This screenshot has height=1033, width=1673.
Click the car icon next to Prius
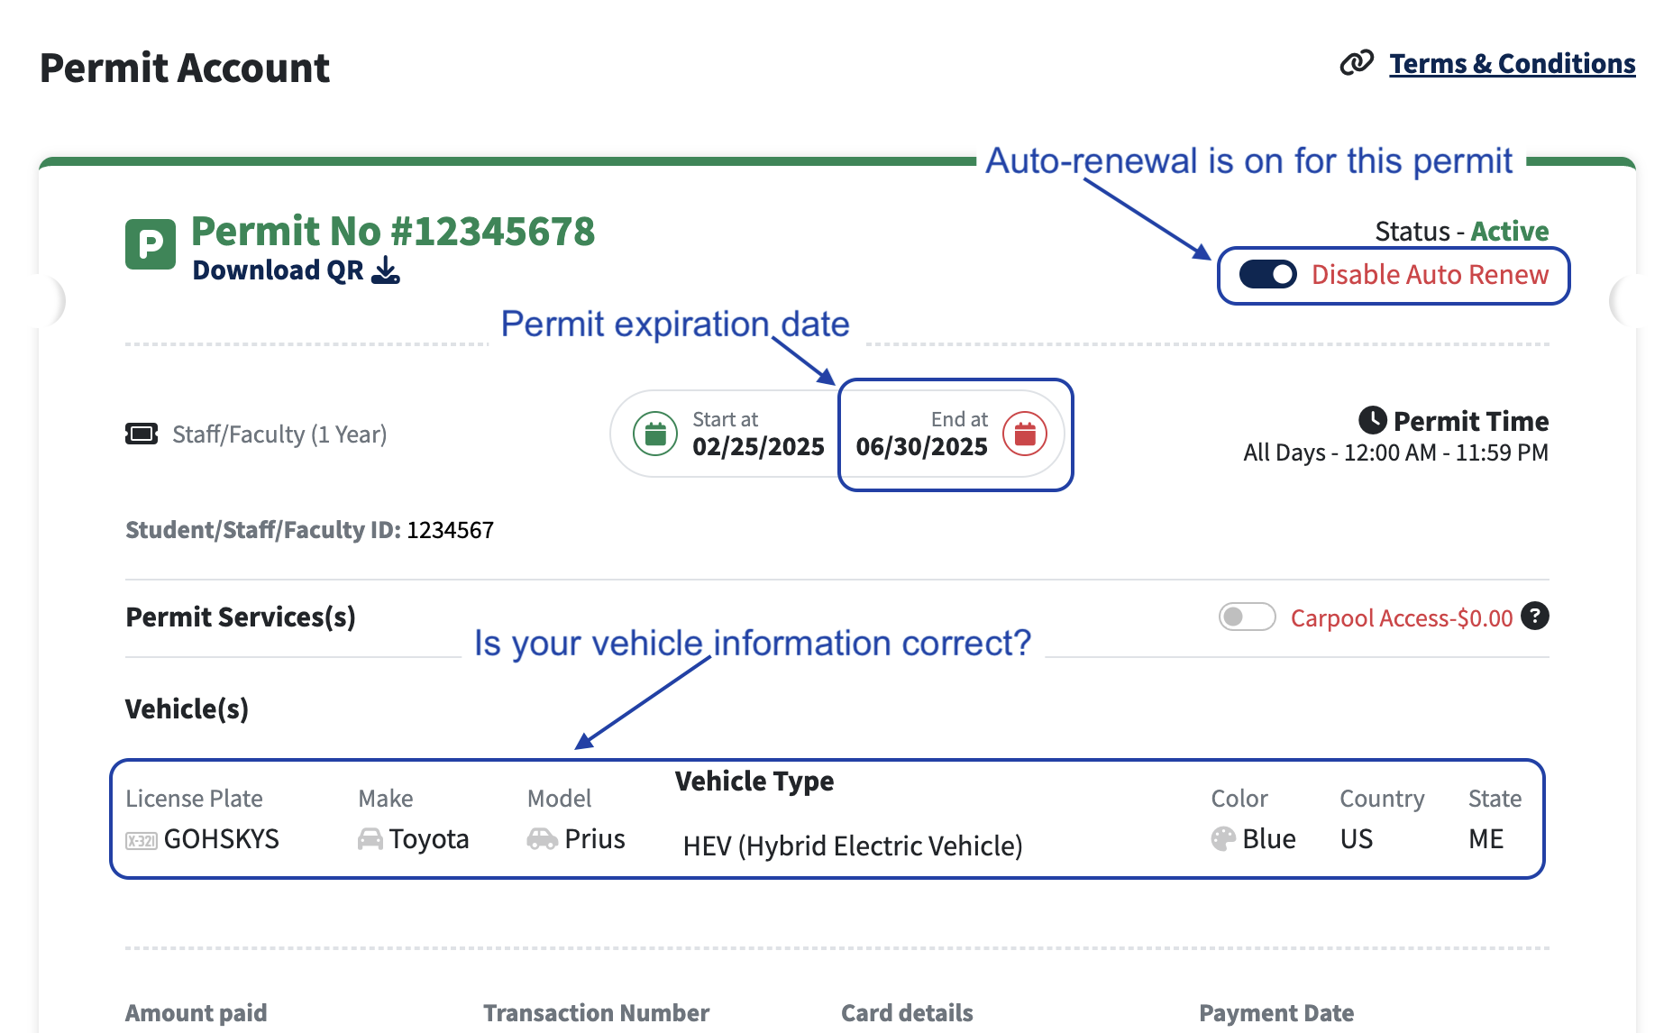pos(542,839)
